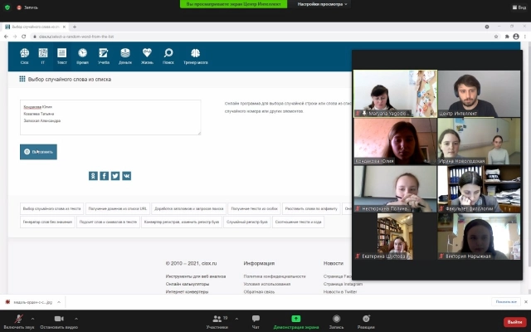Open the IT section icon
Image resolution: width=531 pixels, height=332 pixels.
43,56
